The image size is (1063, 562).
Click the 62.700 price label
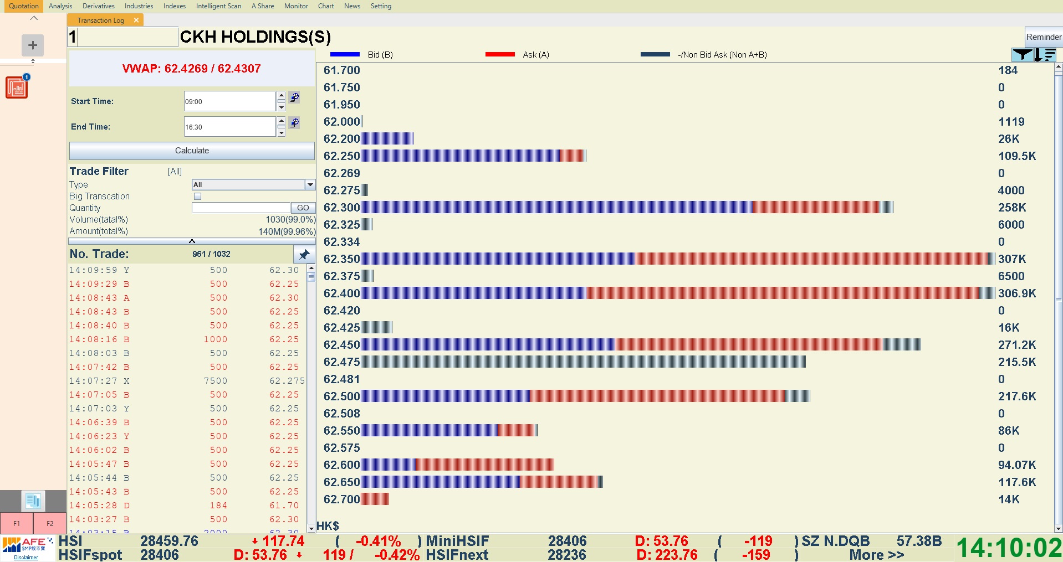(x=342, y=499)
